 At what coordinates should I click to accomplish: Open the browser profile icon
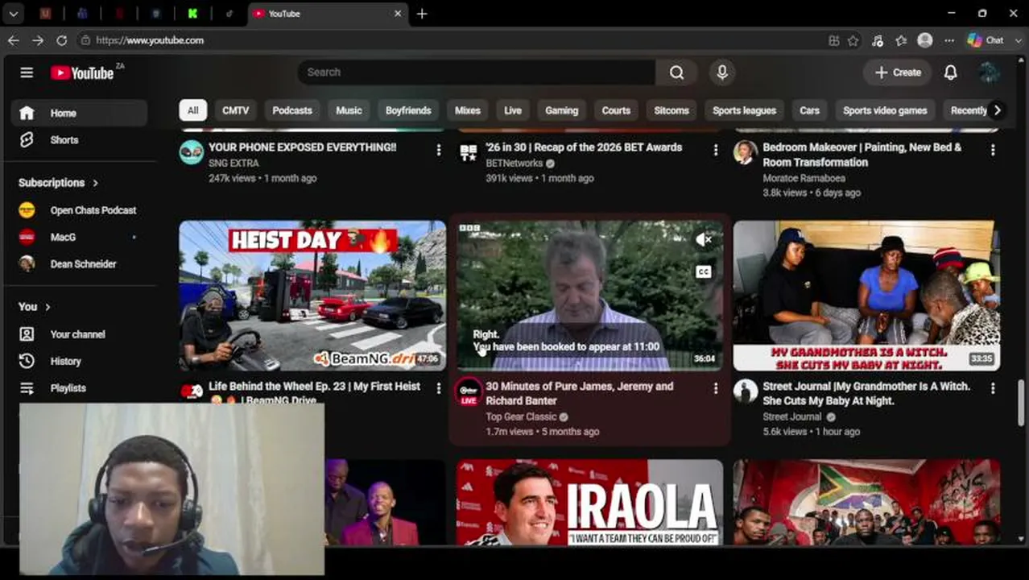tap(925, 40)
